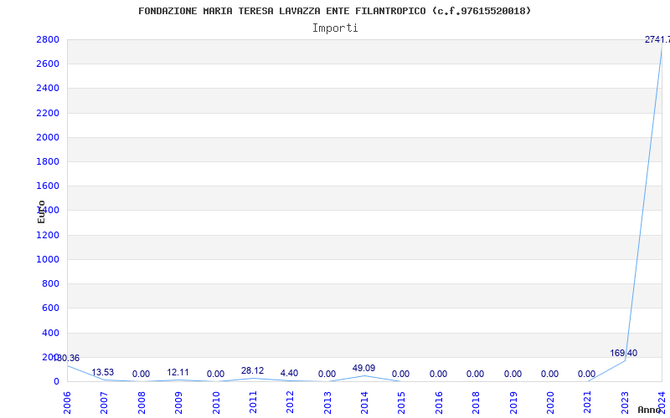Click the 4.40 data label for 2012
The height and width of the screenshot is (418, 670).
[x=289, y=373]
